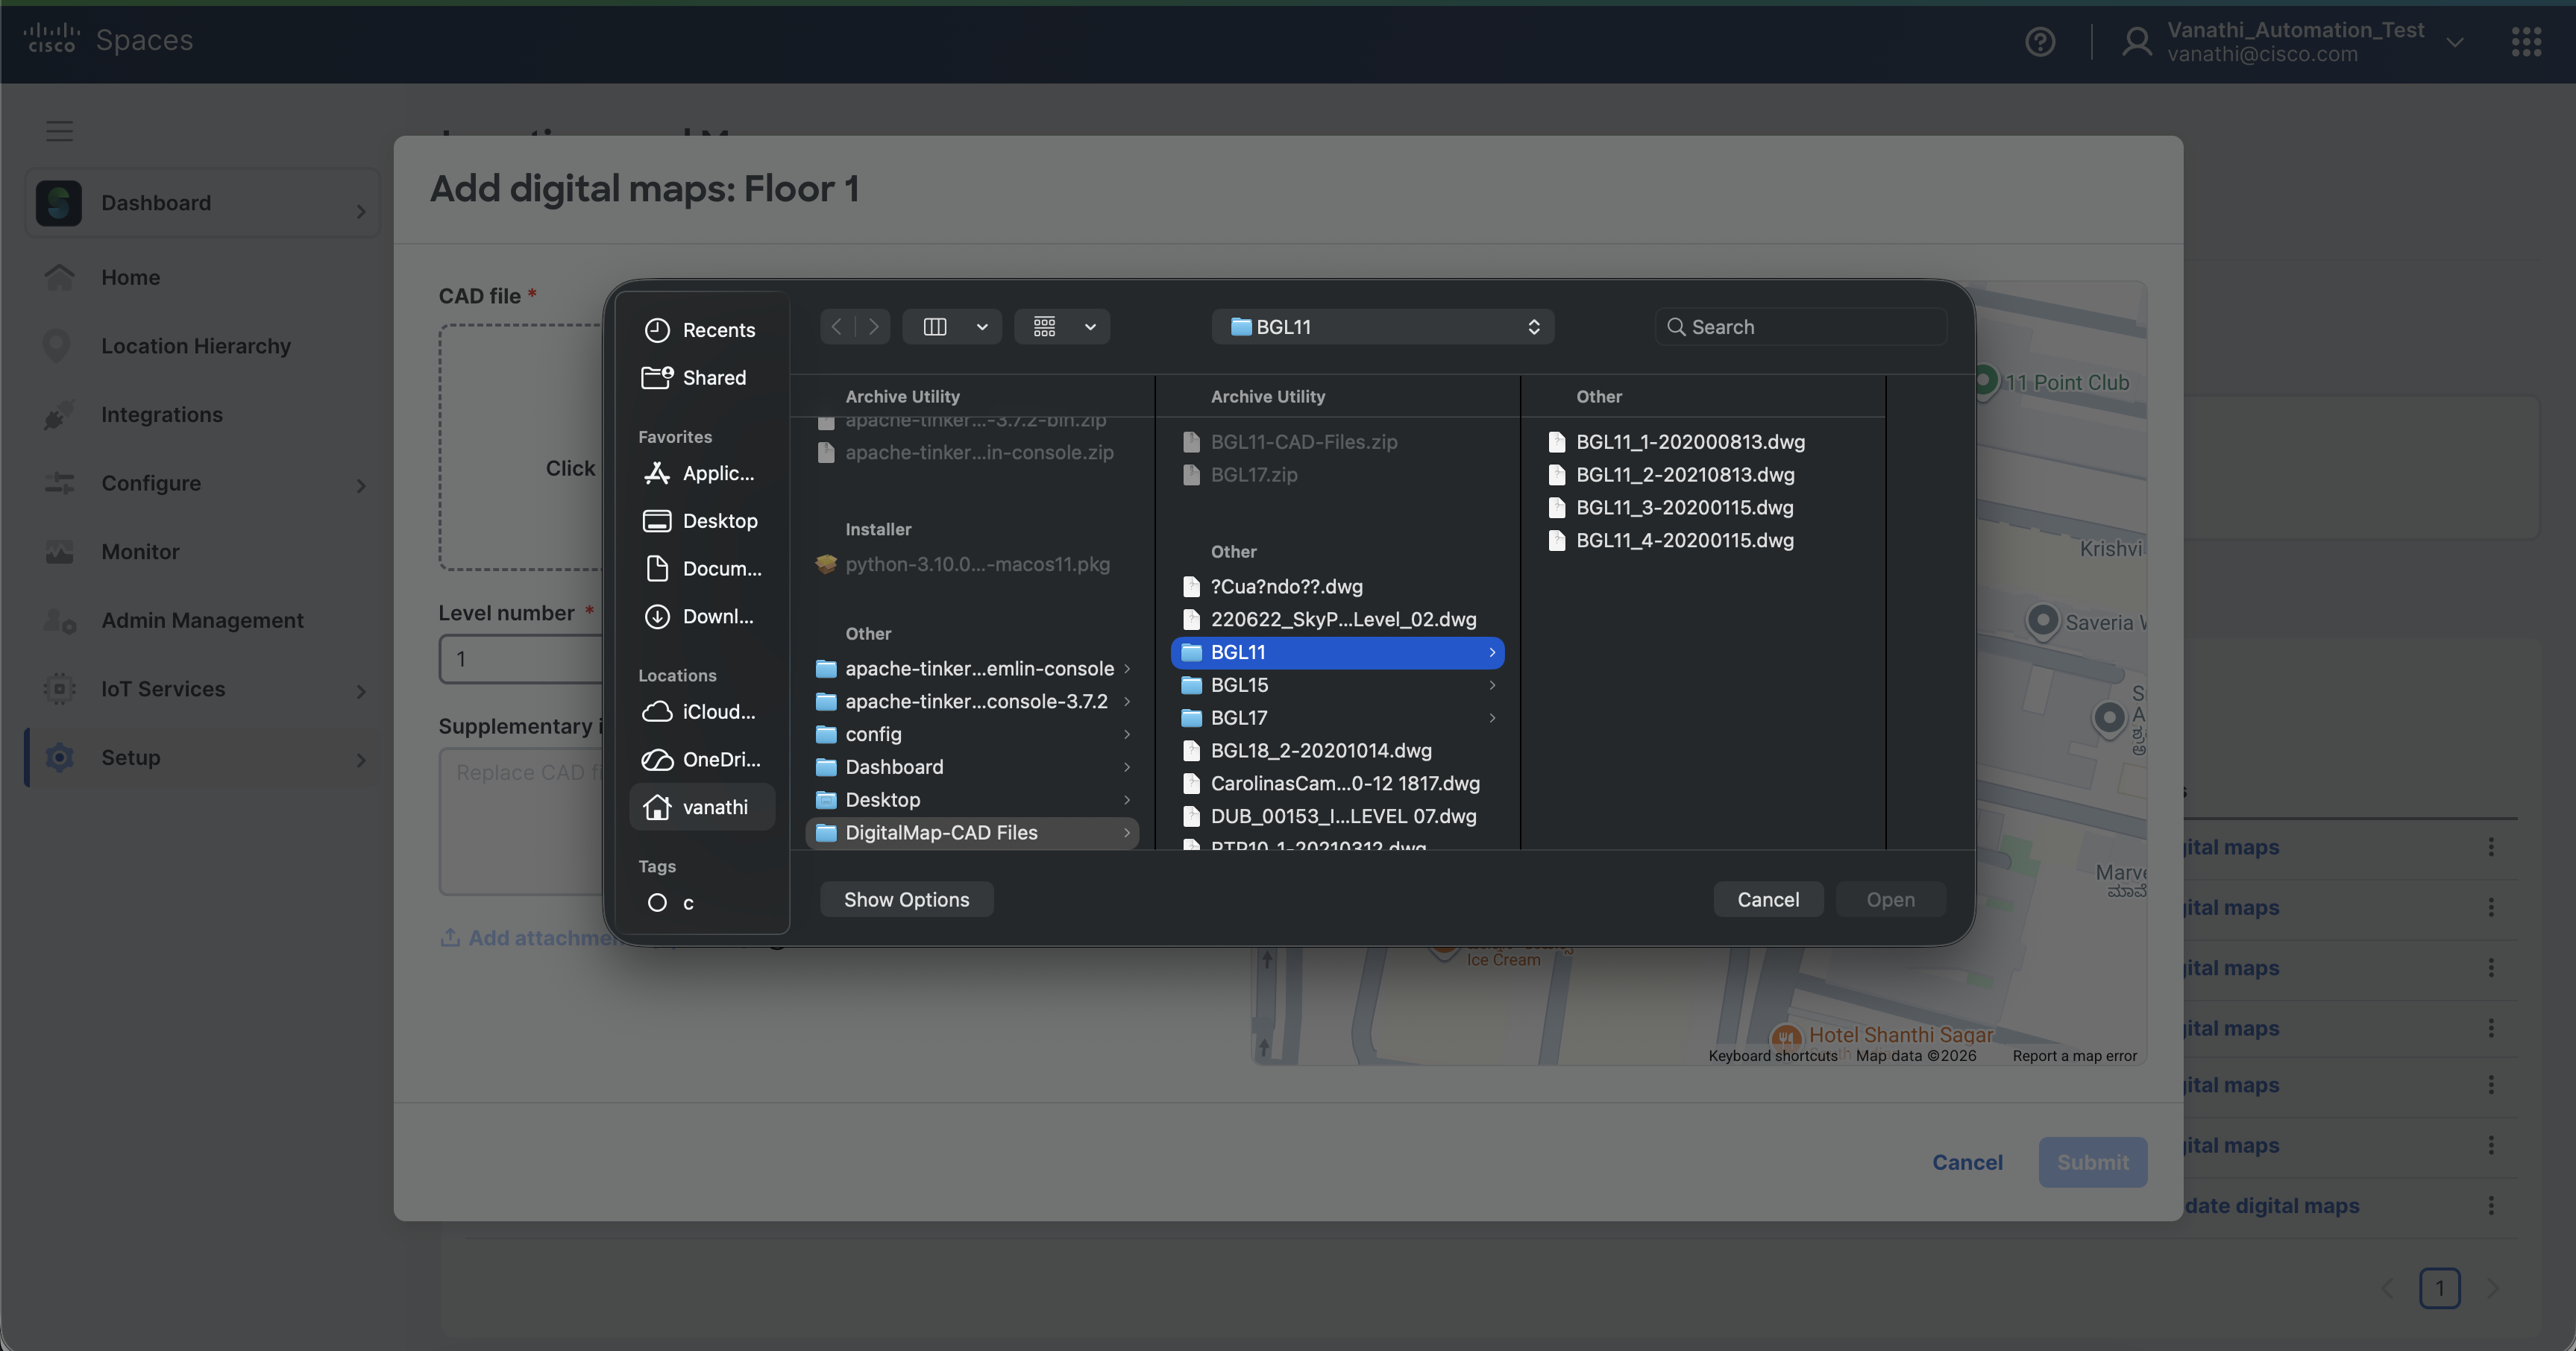The width and height of the screenshot is (2576, 1351).
Task: Click the file dialog Search field
Action: click(x=1800, y=327)
